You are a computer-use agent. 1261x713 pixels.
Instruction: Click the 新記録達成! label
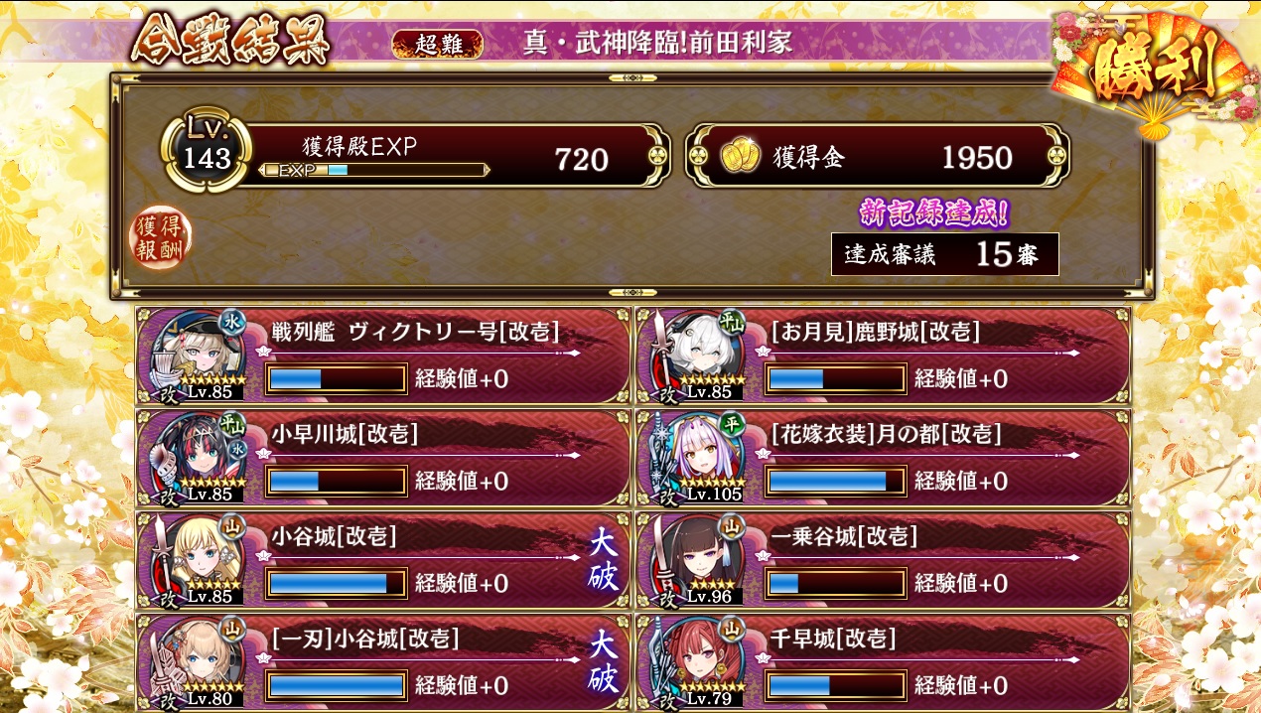[x=934, y=213]
